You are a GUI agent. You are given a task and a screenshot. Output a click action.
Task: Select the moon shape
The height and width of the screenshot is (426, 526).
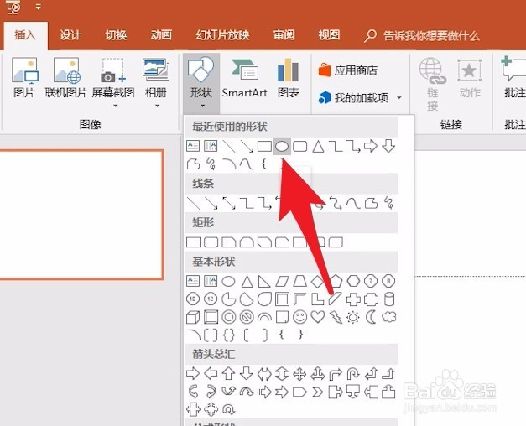click(x=371, y=317)
